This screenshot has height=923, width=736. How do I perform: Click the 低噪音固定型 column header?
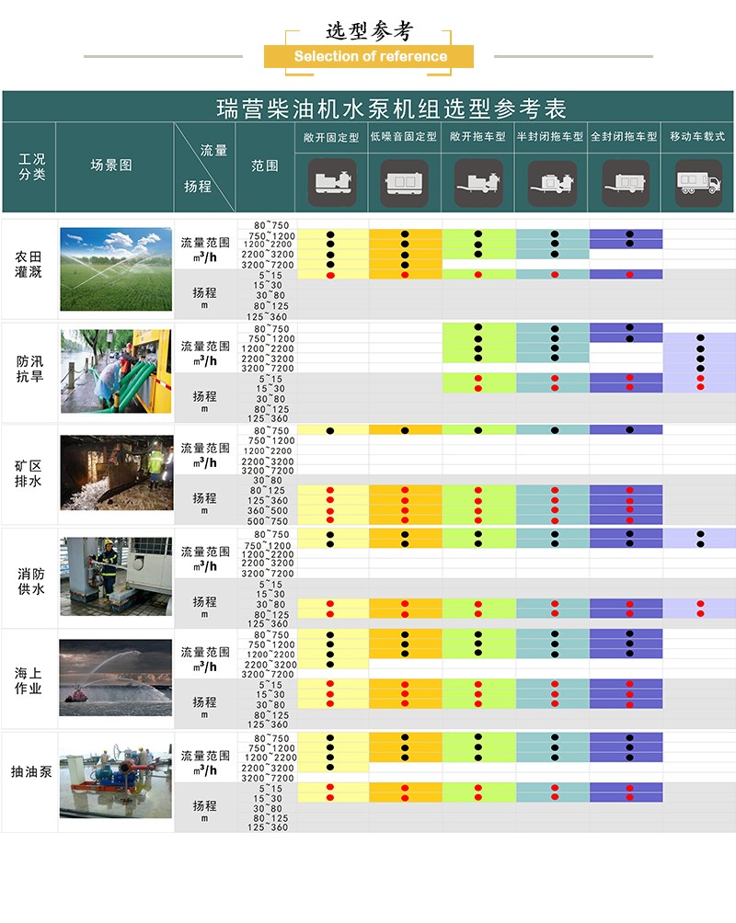pos(404,137)
